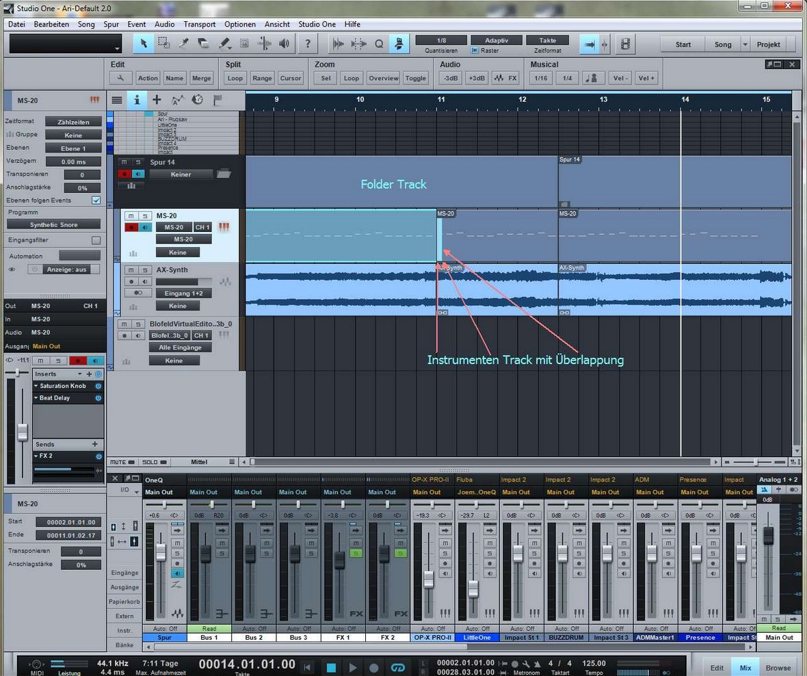Select the Paint (pencil) tool
The height and width of the screenshot is (676, 807).
(x=224, y=44)
